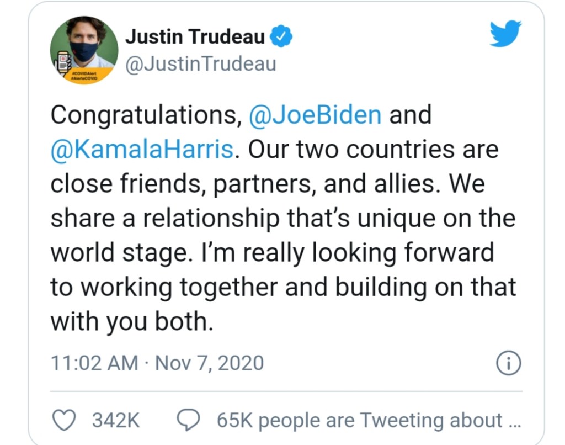565x445 pixels.
Task: Open "65K people are Tweeting about" link
Action: coord(359,420)
